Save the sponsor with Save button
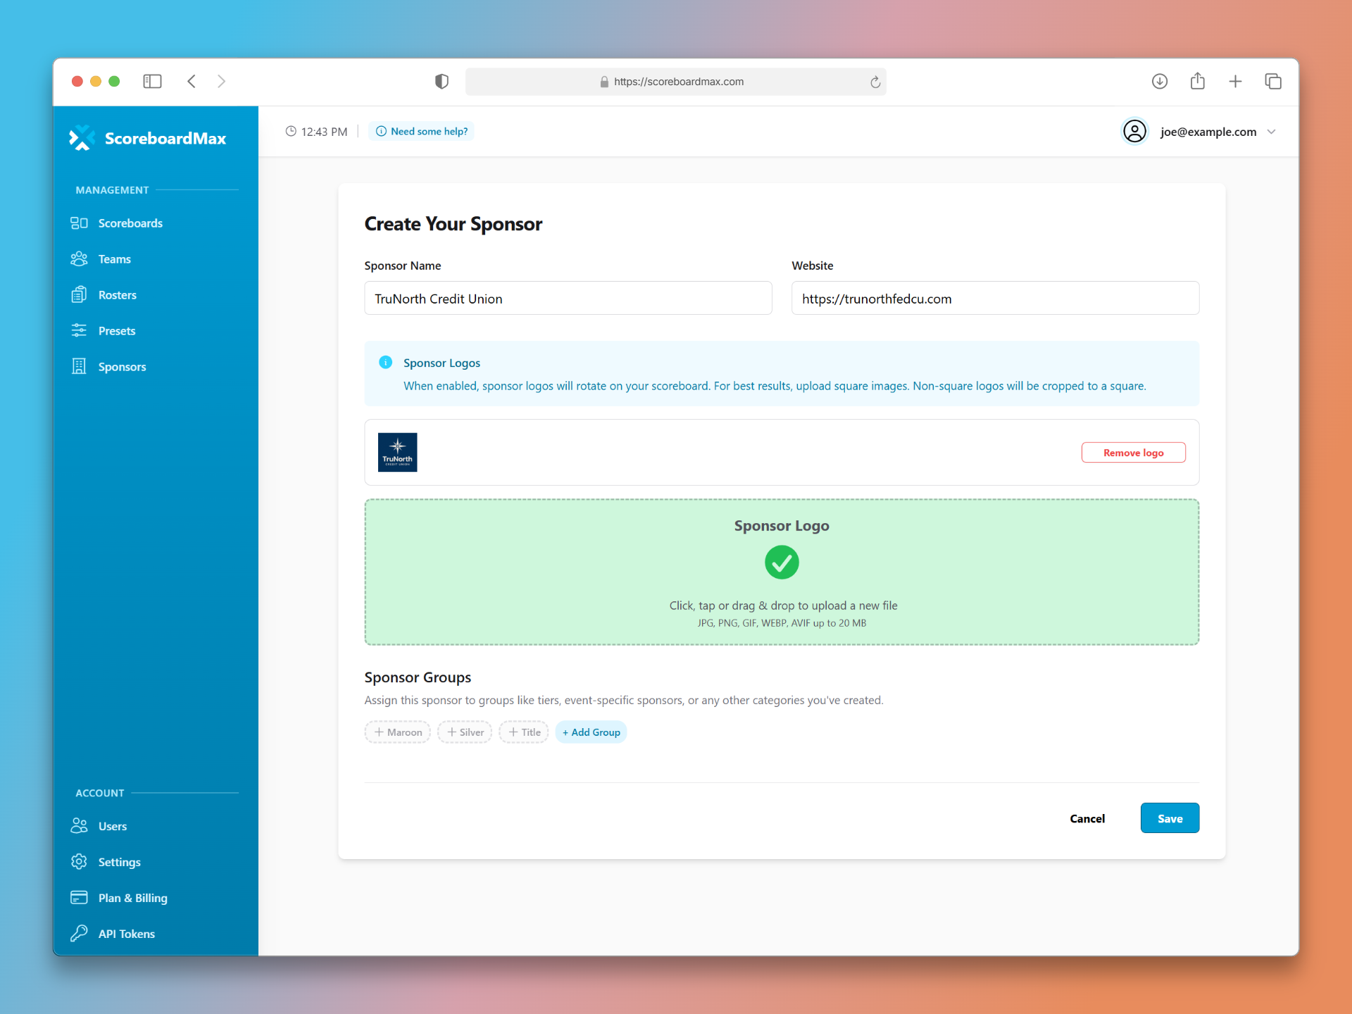 point(1170,818)
